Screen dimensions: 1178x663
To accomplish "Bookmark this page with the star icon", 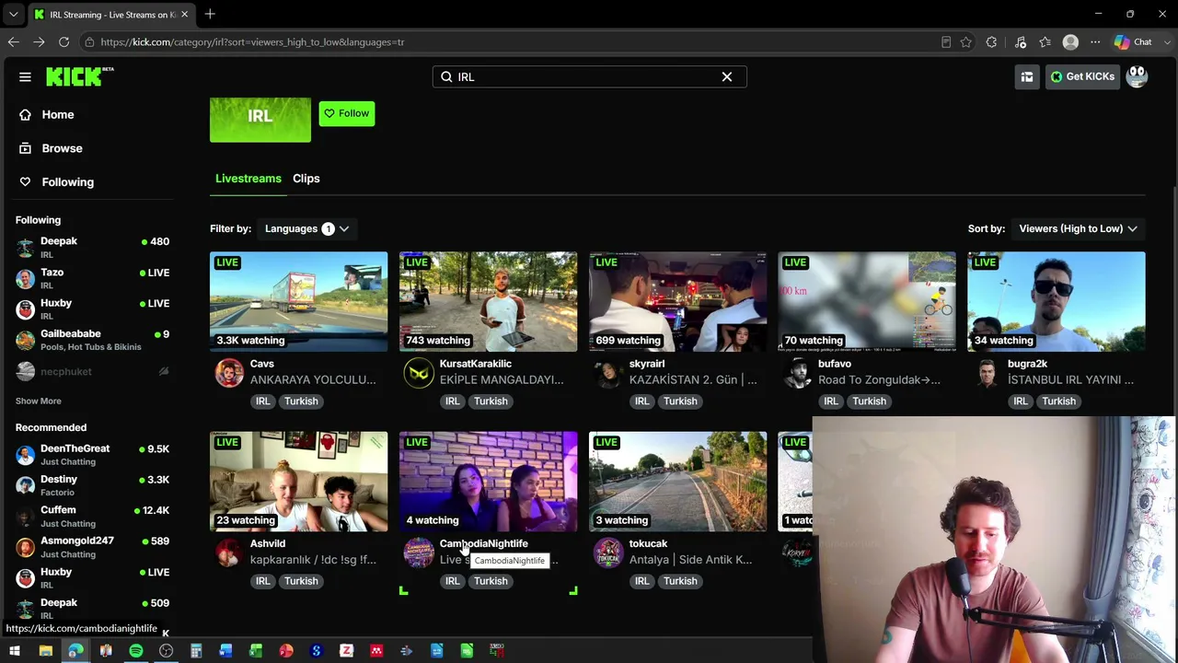I will [x=965, y=42].
